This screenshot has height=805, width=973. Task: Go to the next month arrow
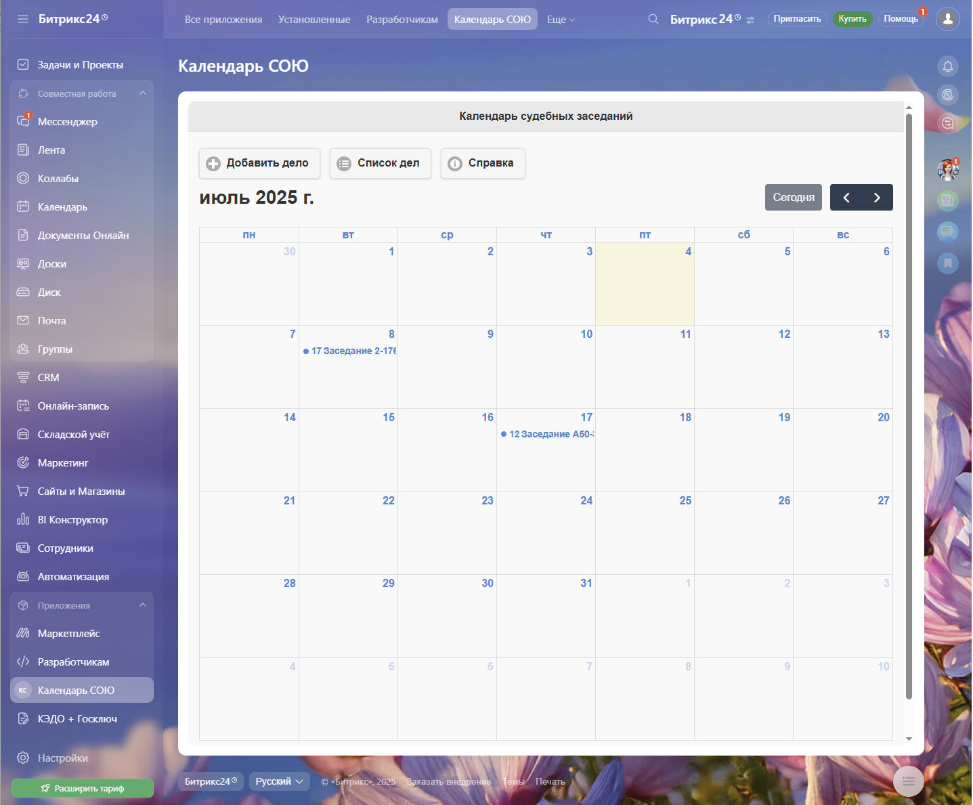click(x=877, y=198)
